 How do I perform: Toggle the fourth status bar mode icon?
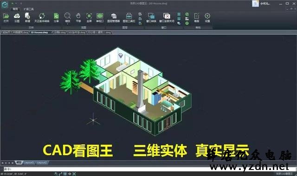point(70,174)
